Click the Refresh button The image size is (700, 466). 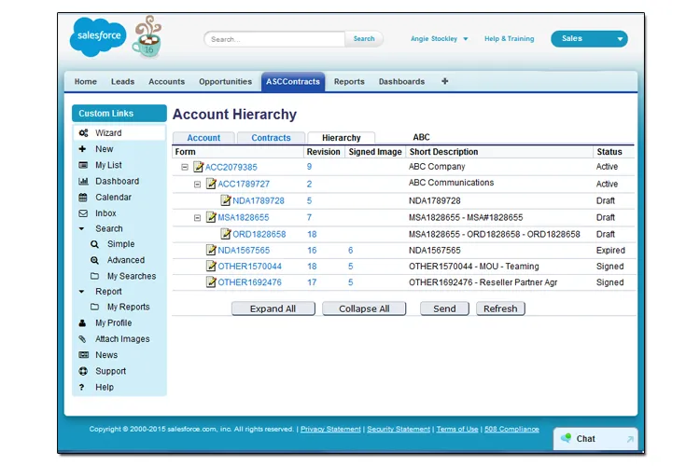coord(500,308)
